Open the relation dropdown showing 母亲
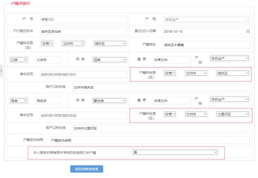258x178 pixels. click(18, 101)
